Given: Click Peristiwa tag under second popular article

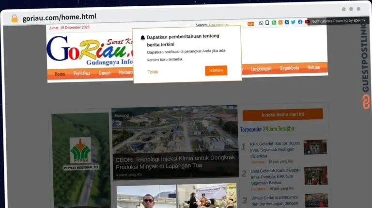Looking at the screenshot, I should click(x=258, y=189).
